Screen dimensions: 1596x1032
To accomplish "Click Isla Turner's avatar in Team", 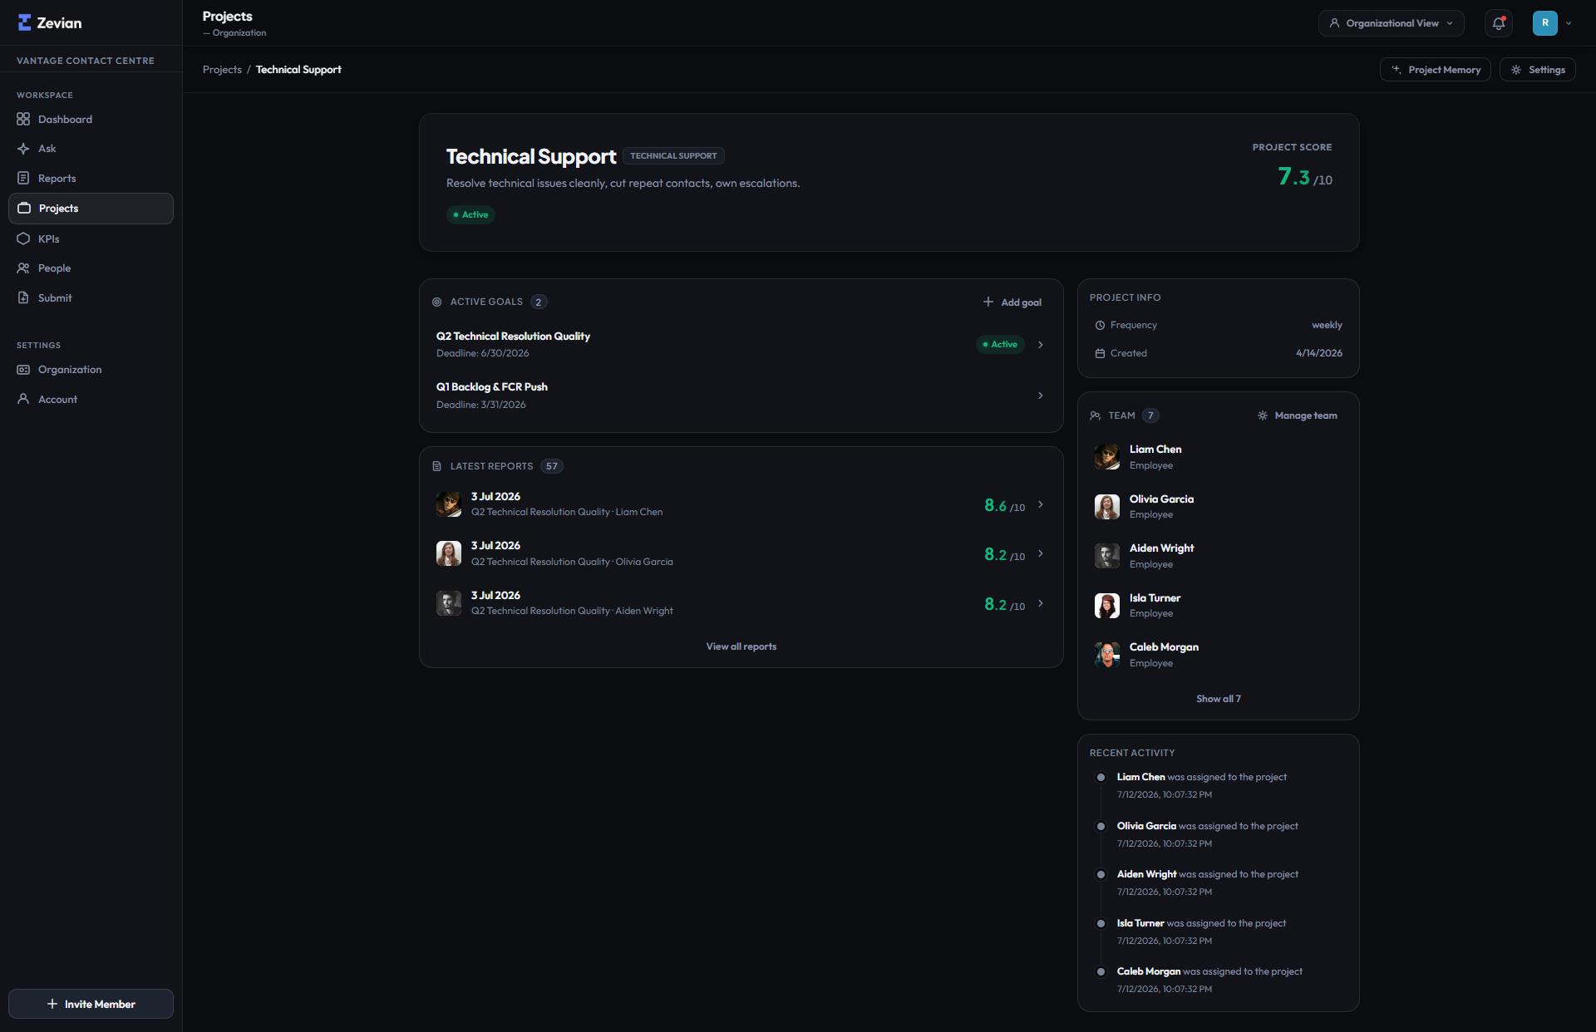I will click(x=1106, y=606).
